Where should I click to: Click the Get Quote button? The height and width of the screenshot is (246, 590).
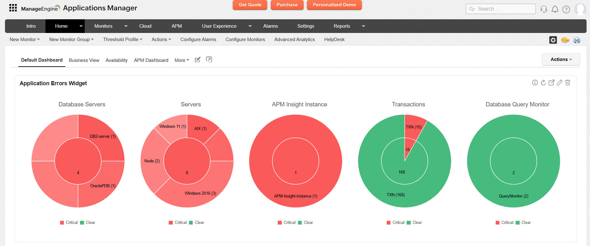pos(250,5)
